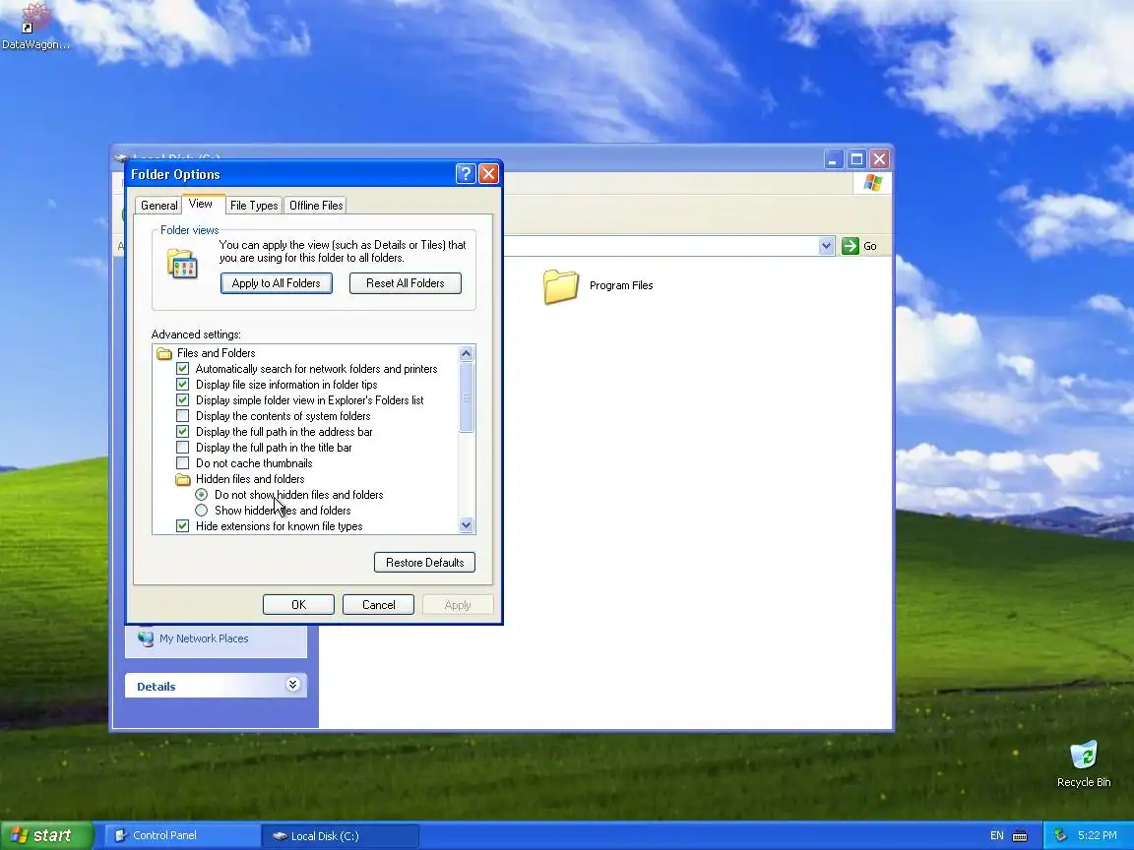Minimize the Local Disk (C:) window
Viewport: 1134px width, 850px height.
coord(833,159)
